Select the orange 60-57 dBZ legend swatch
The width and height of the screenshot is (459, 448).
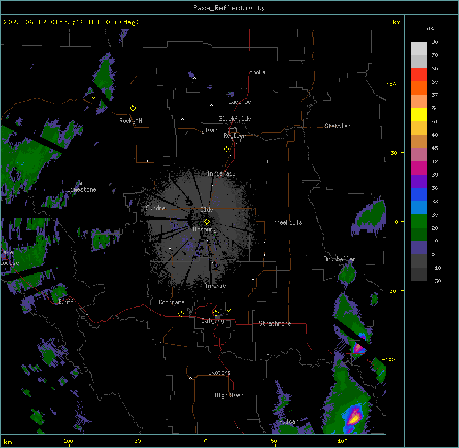point(419,88)
